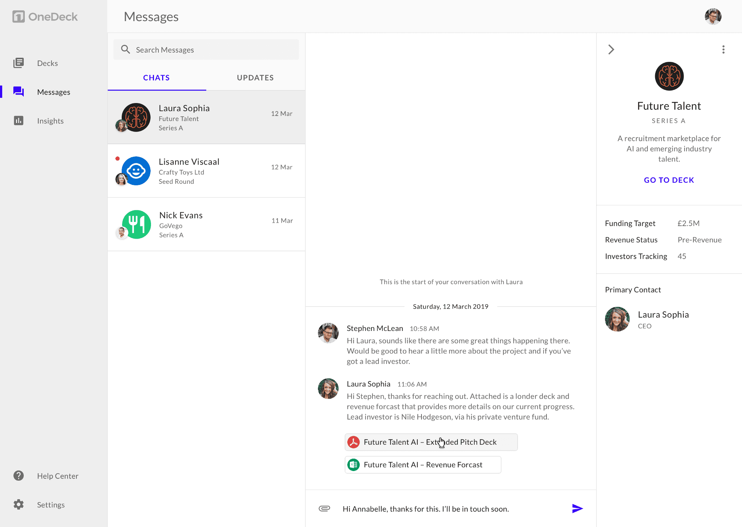
Task: Open the Insights chart icon
Action: 19,120
